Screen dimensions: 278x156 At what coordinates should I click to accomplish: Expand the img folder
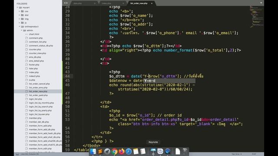(19, 19)
